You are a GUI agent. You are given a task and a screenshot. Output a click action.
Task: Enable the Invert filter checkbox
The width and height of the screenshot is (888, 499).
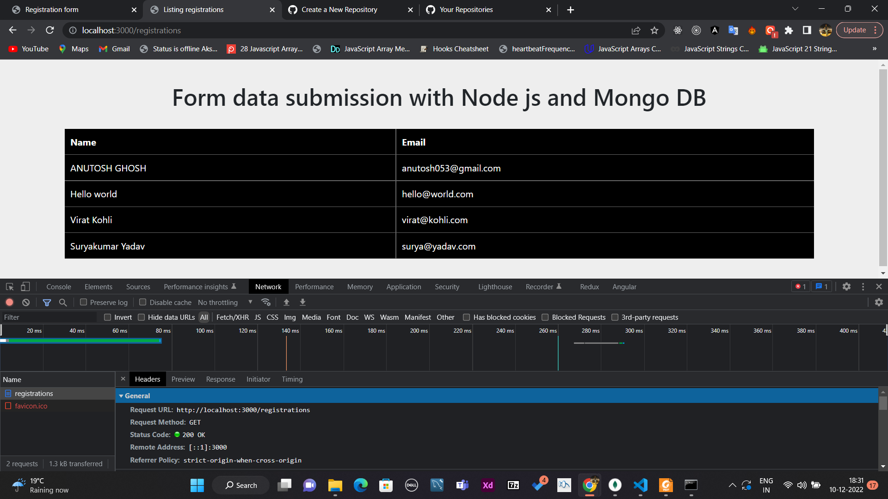pos(107,317)
